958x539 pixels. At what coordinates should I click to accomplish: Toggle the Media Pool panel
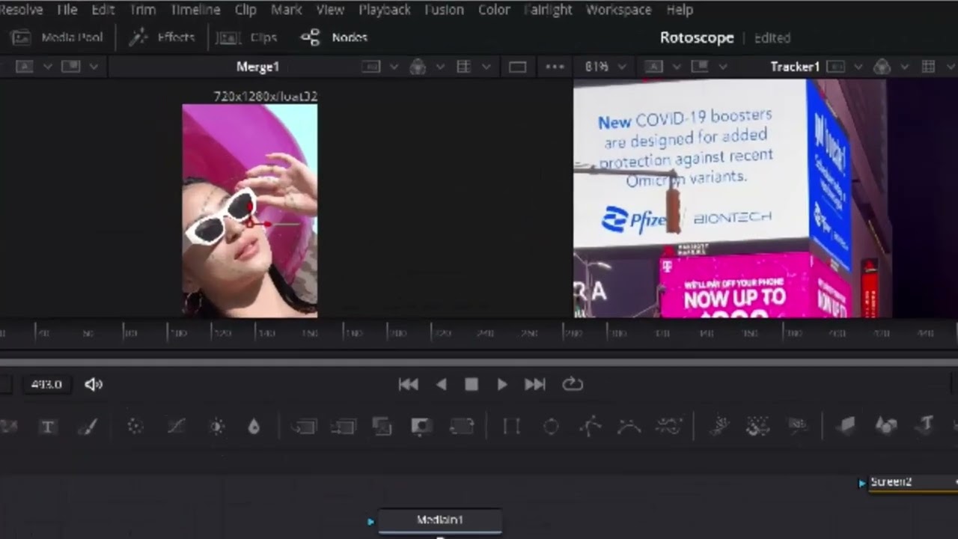[x=58, y=37]
